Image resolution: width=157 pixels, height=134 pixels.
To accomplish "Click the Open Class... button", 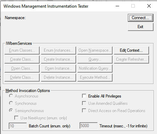I will pyautogui.click(x=22, y=68).
